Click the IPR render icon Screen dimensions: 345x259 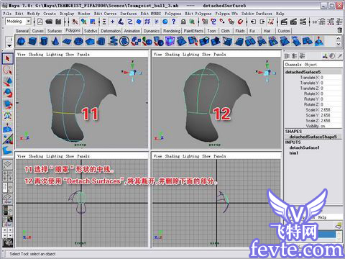[x=293, y=22]
